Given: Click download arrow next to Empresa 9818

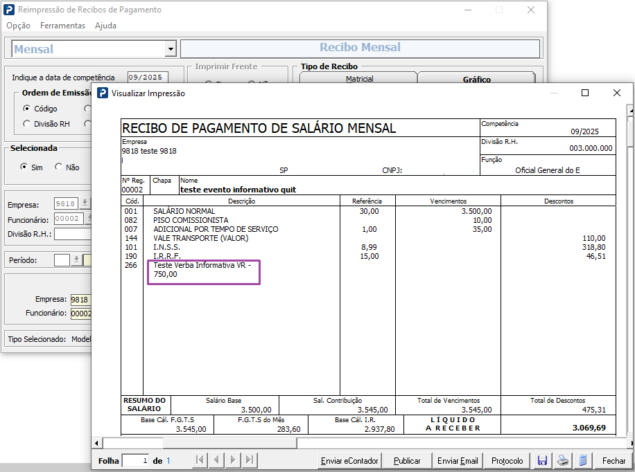Looking at the screenshot, I should [x=85, y=203].
